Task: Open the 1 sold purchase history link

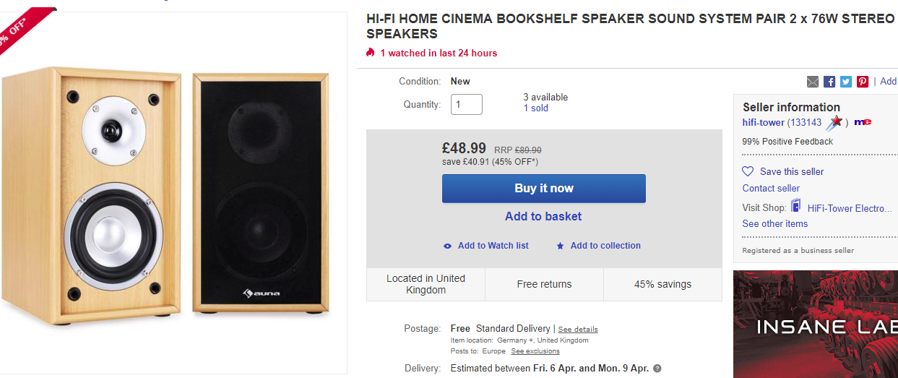Action: coord(536,108)
